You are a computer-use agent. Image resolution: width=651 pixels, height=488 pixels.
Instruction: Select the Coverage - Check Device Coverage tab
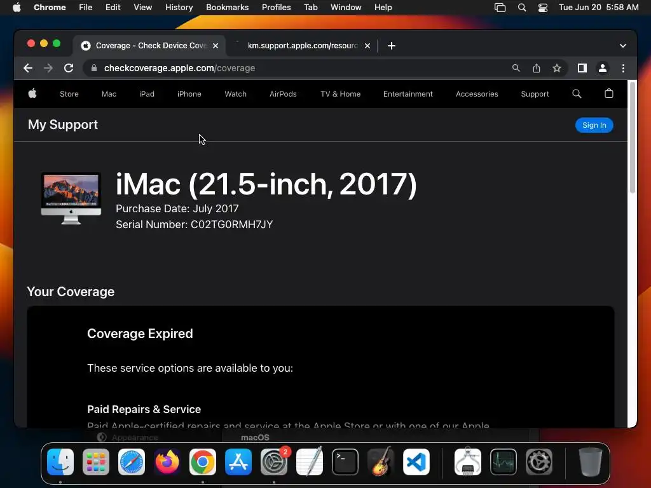pos(150,46)
